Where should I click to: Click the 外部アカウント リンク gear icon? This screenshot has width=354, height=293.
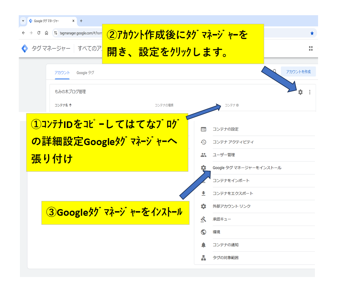coord(204,206)
